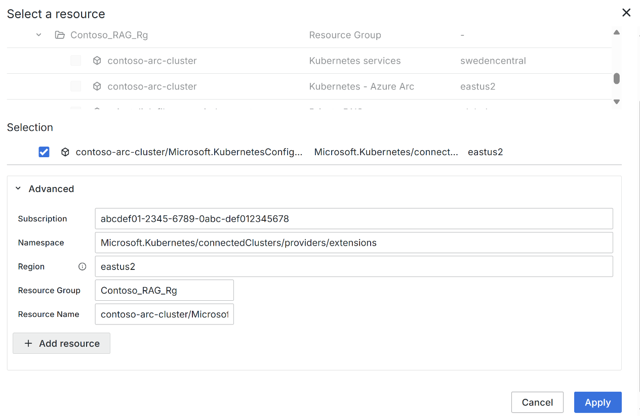The width and height of the screenshot is (640, 416).
Task: Click cube icon in the Selection row
Action: [65, 152]
